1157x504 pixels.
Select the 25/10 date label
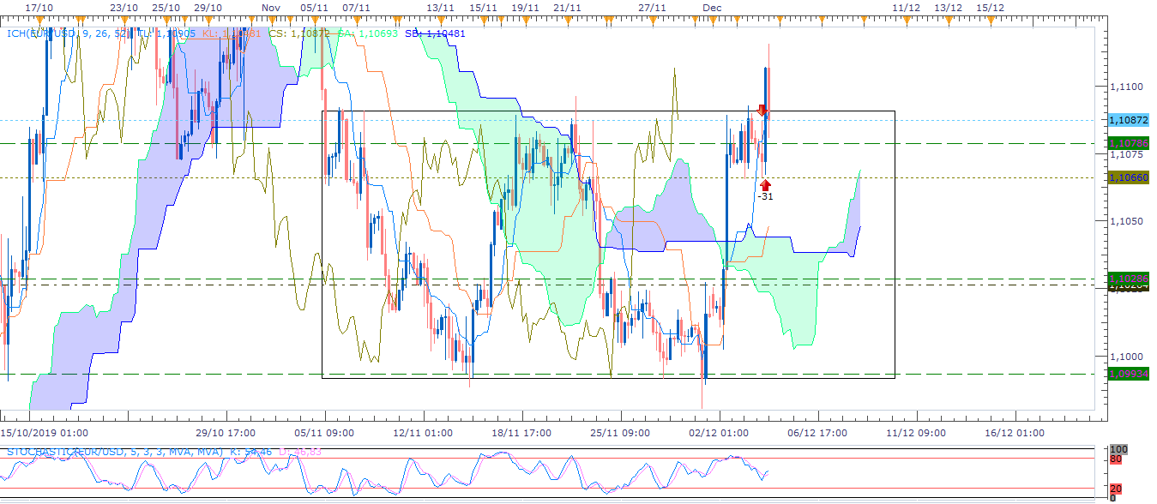click(166, 8)
